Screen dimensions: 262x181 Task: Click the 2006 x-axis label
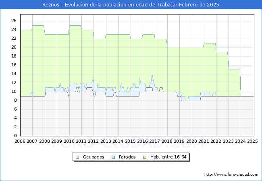point(20,141)
